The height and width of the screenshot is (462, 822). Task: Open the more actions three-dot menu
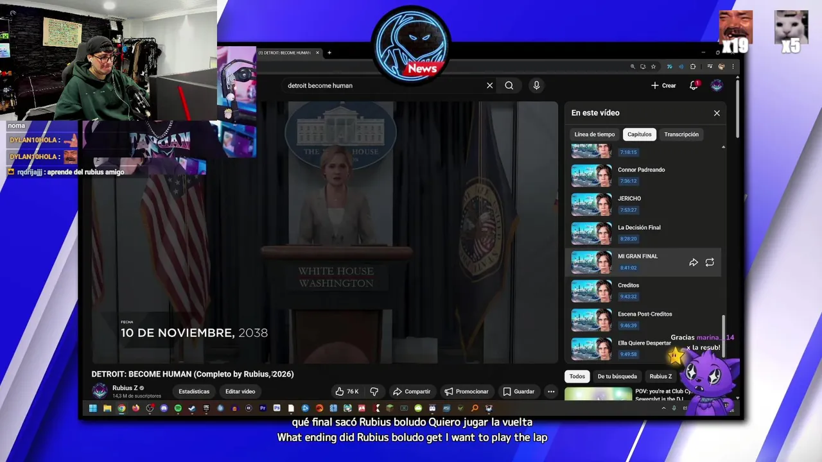click(x=550, y=391)
